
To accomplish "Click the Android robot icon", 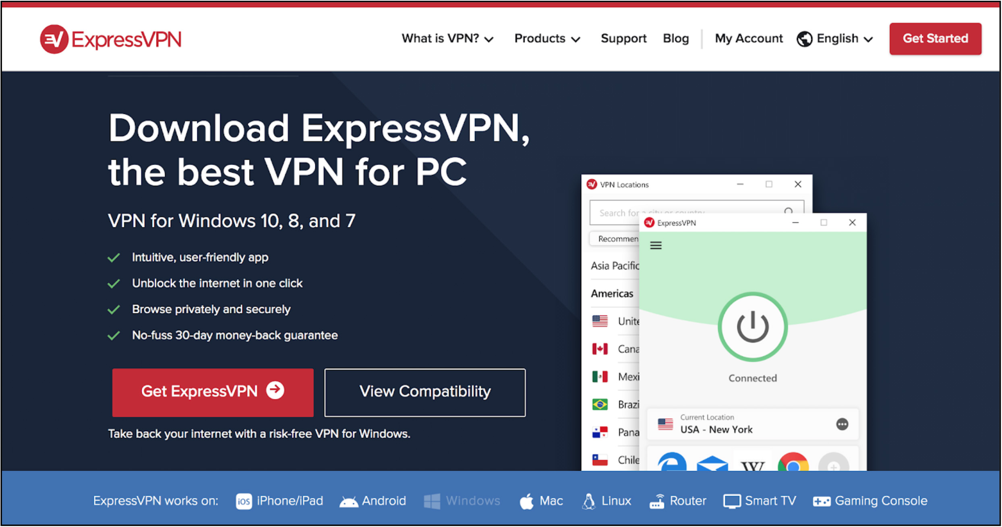I will (349, 502).
